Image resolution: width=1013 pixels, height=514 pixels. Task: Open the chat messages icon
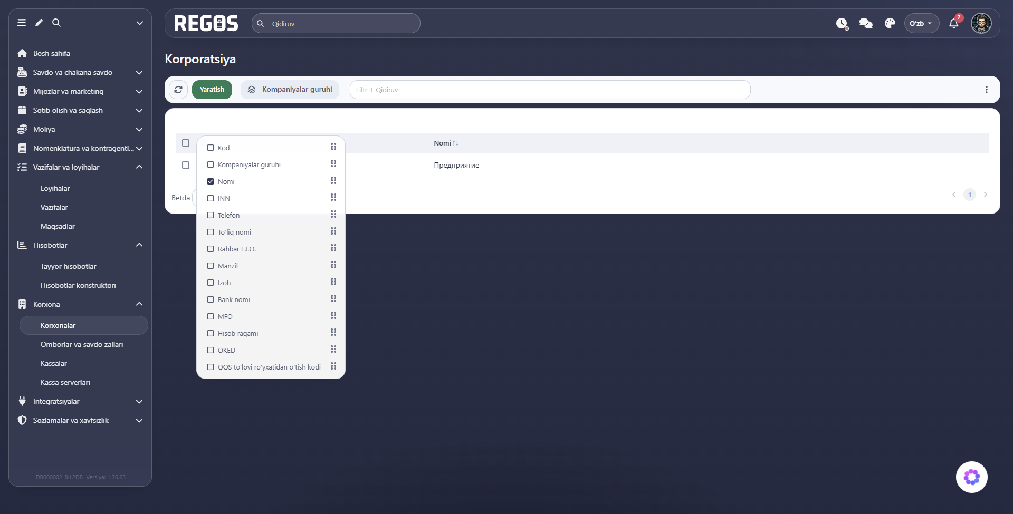tap(866, 23)
